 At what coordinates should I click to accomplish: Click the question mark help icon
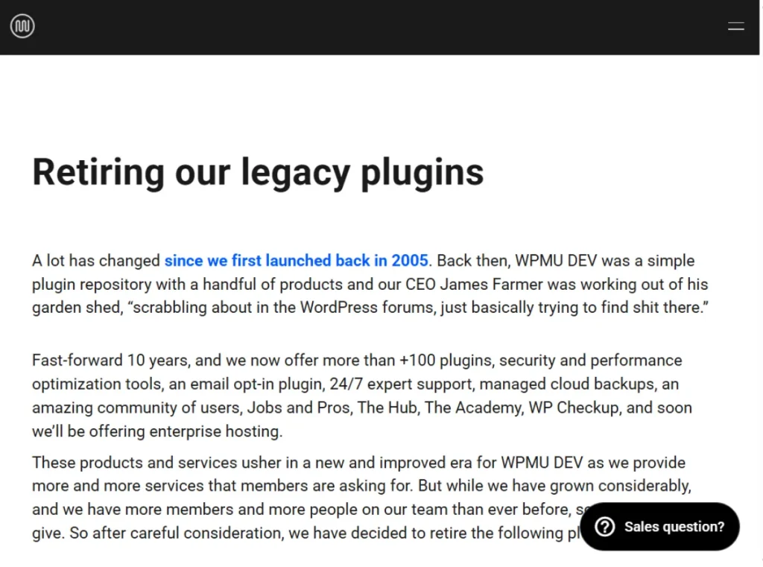(605, 527)
